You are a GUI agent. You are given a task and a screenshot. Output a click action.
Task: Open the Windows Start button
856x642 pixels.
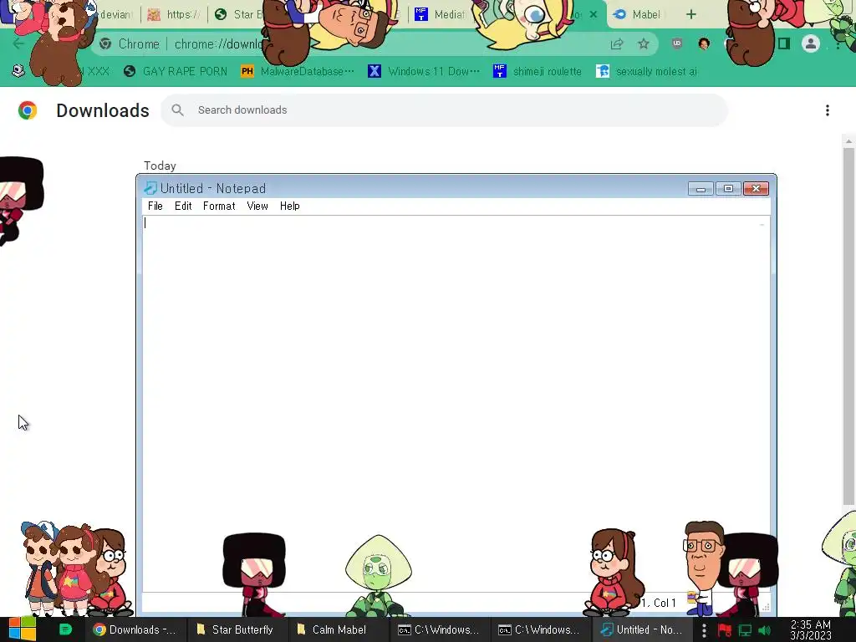point(22,629)
